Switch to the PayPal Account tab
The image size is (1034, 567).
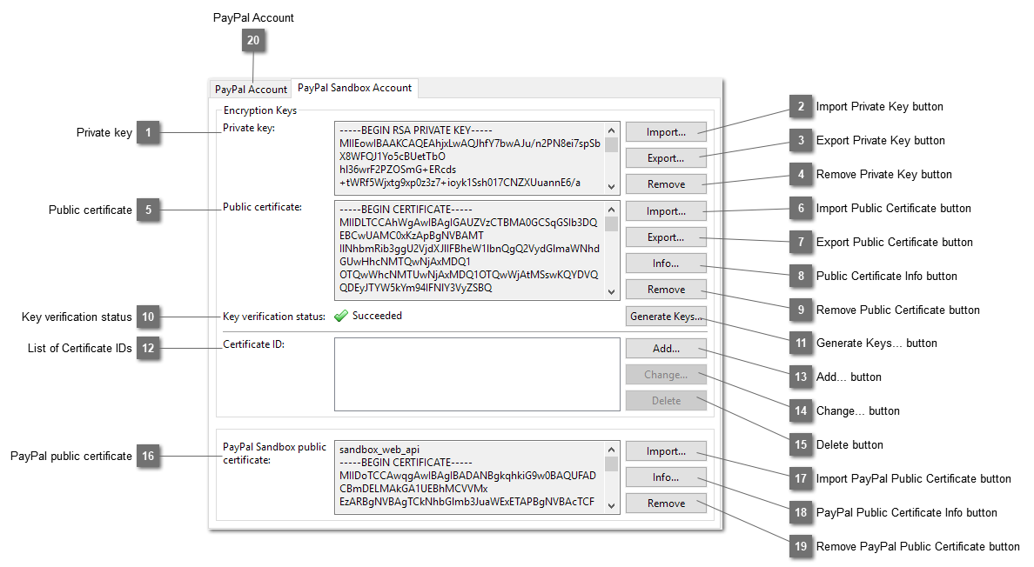(x=251, y=89)
